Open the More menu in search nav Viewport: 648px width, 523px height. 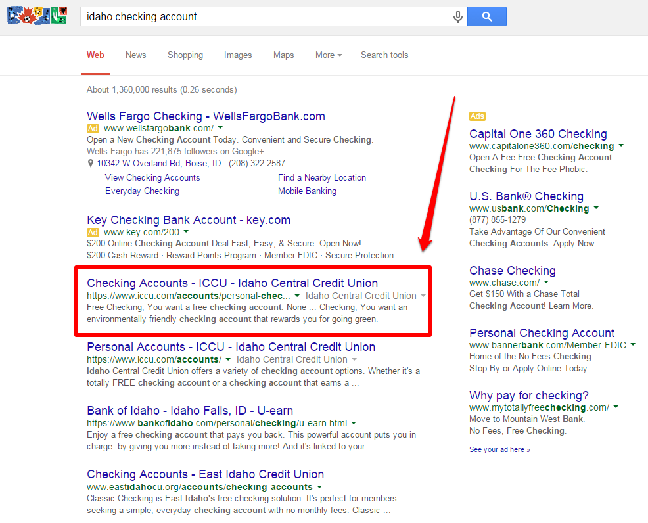[328, 55]
